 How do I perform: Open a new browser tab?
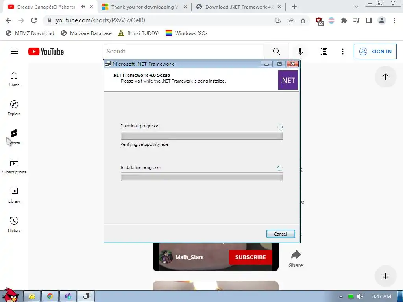pyautogui.click(x=294, y=7)
